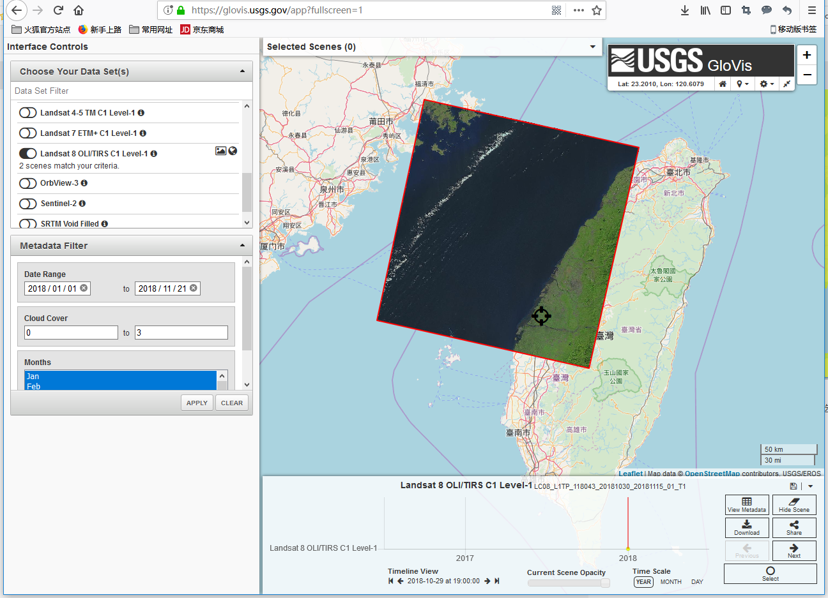Open the USGS GloVis home view
Image resolution: width=828 pixels, height=598 pixels.
722,84
